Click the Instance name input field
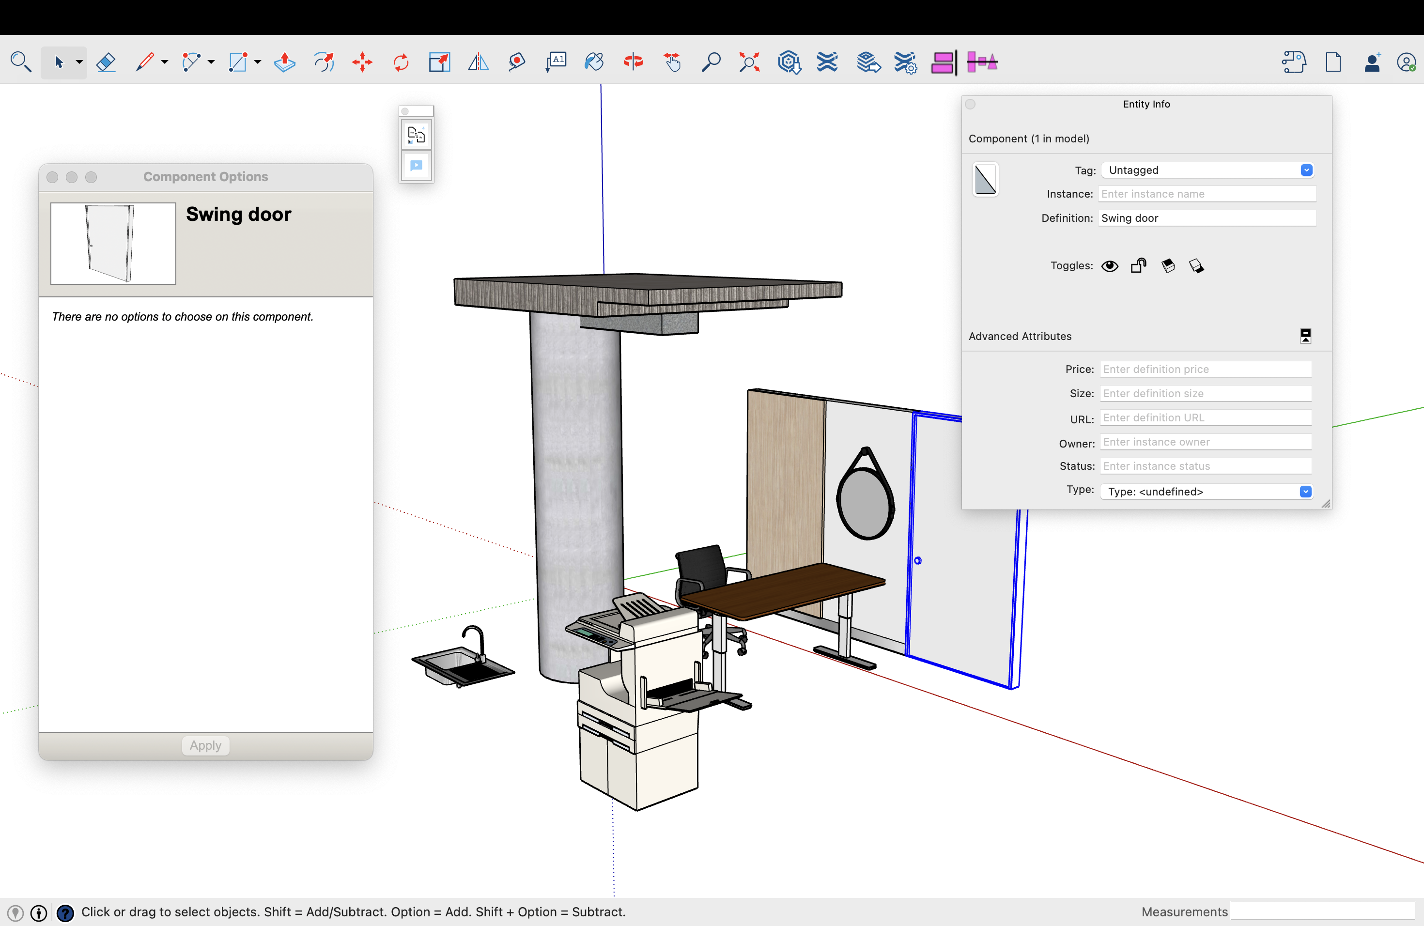The height and width of the screenshot is (926, 1424). [1207, 194]
